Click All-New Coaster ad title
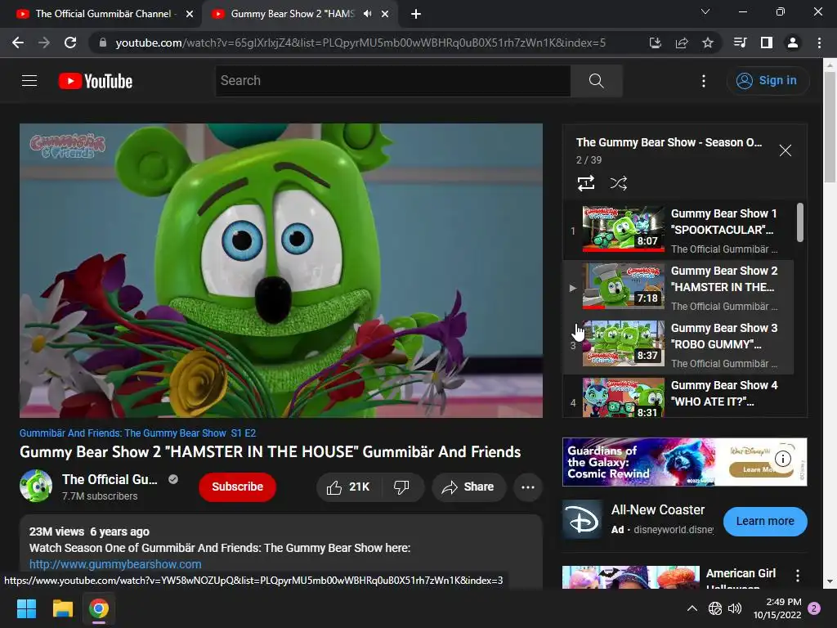 click(658, 510)
